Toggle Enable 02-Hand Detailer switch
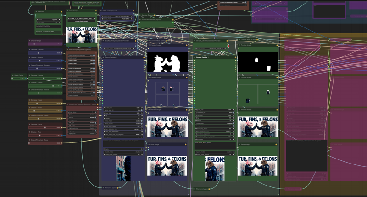Image resolution: width=367 pixels, height=197 pixels. point(81,85)
